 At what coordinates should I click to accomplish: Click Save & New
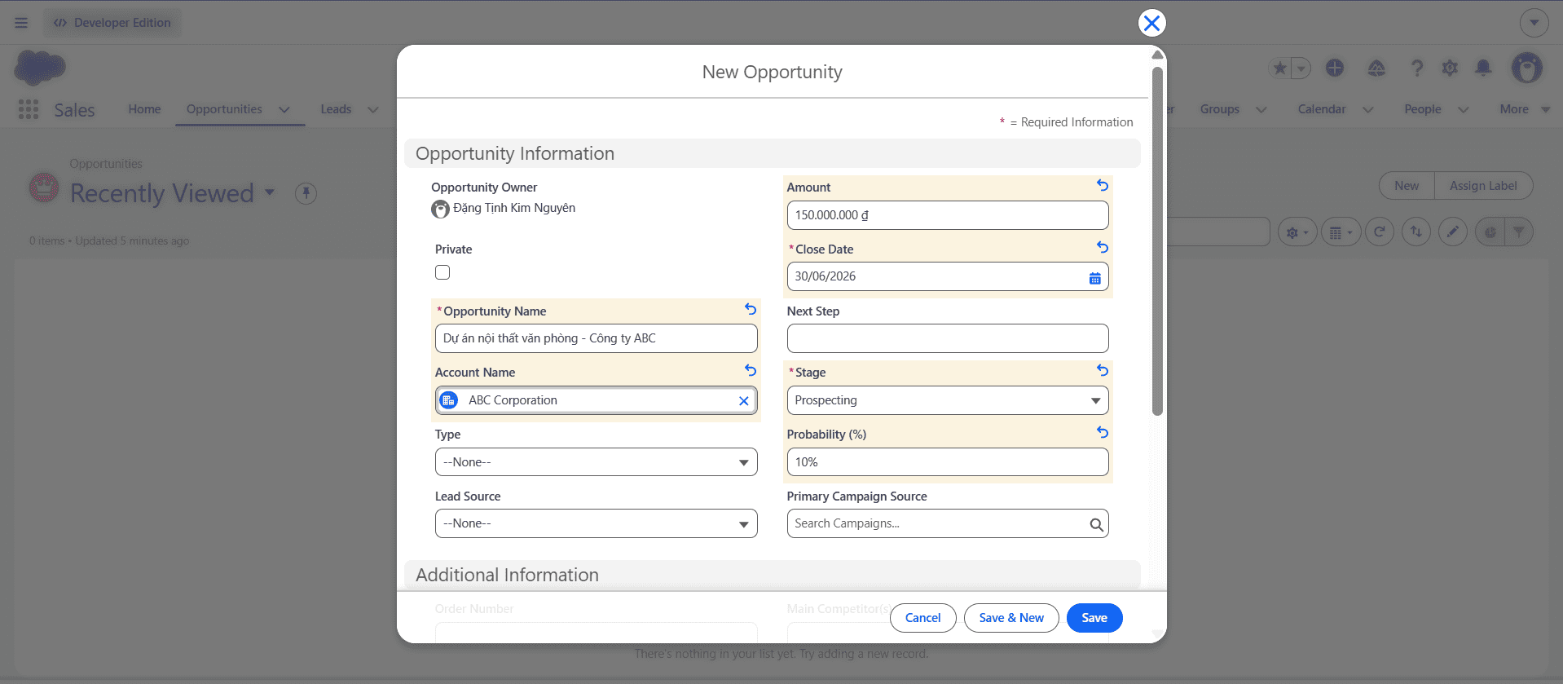pos(1011,618)
